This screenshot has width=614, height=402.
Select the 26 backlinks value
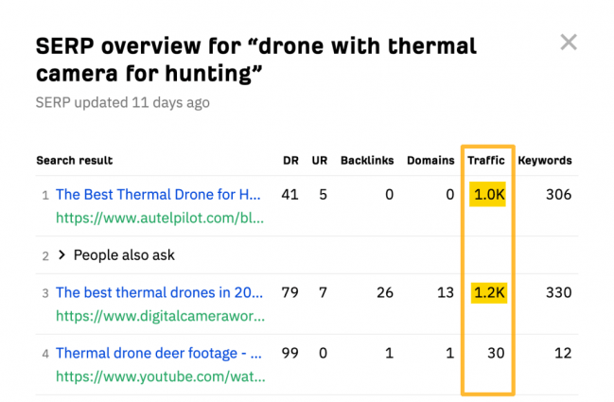384,292
